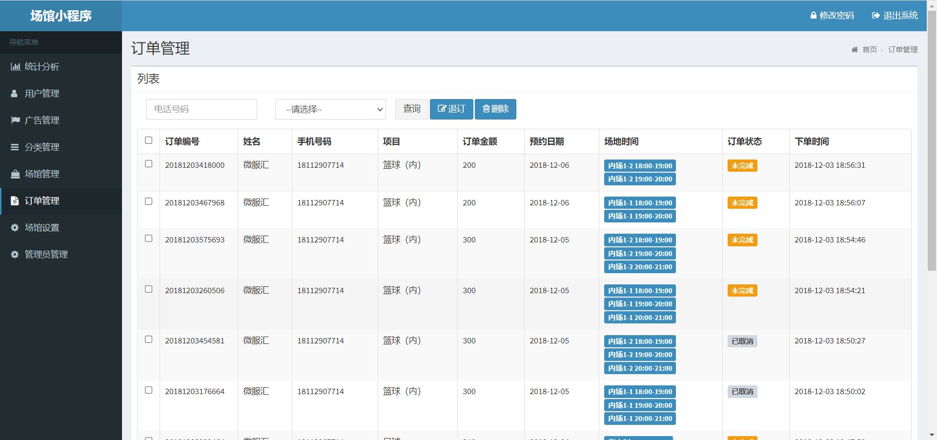Click the user icon beside 用户管理

[x=15, y=94]
